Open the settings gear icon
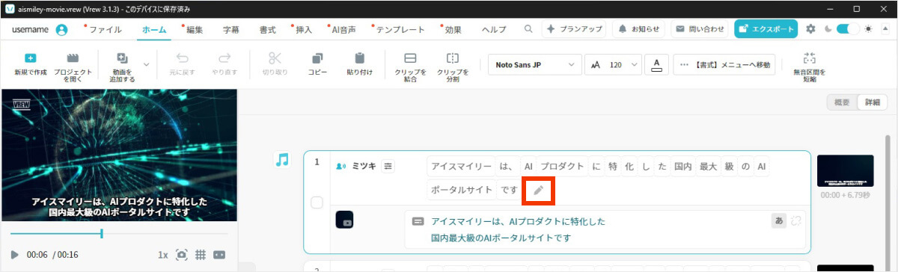 tap(811, 29)
